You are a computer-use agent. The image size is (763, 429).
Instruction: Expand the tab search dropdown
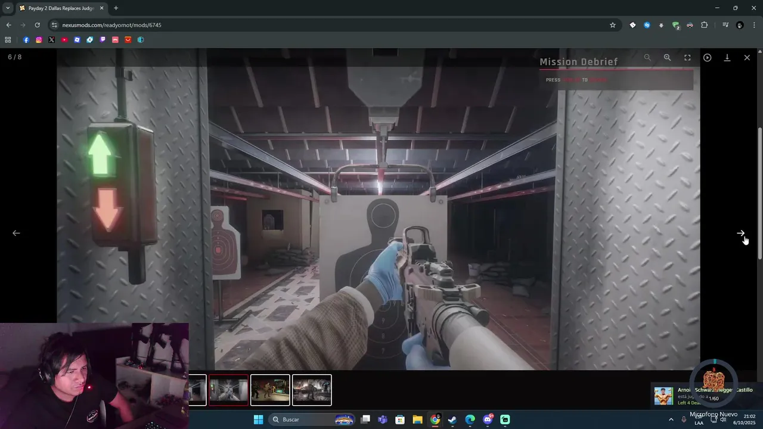8,8
